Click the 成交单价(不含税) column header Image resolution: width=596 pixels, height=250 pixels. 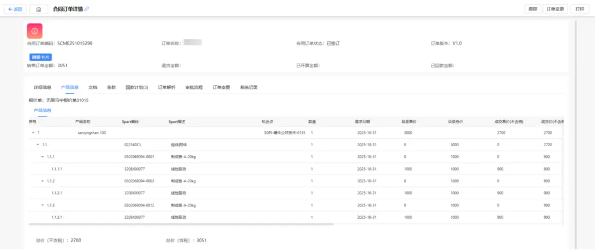[509, 122]
